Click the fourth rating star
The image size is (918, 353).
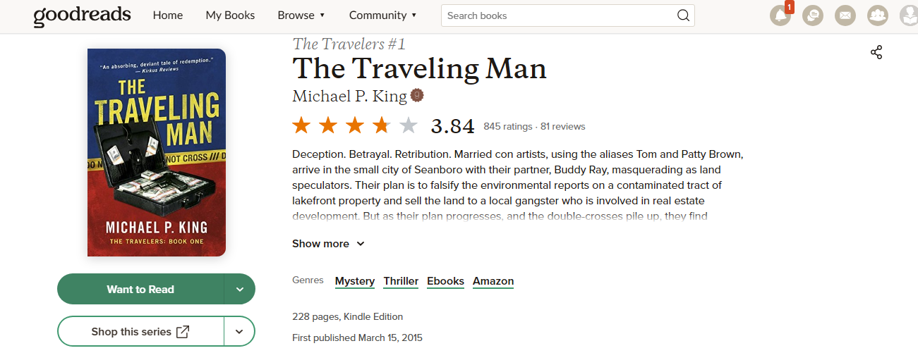click(382, 126)
